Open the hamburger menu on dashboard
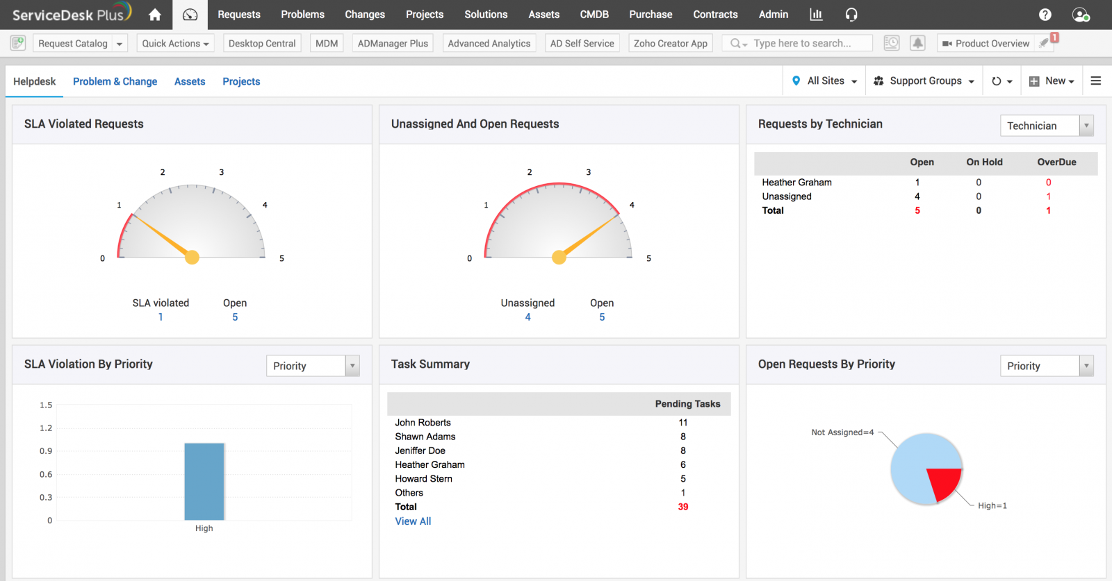1112x581 pixels. point(1096,81)
